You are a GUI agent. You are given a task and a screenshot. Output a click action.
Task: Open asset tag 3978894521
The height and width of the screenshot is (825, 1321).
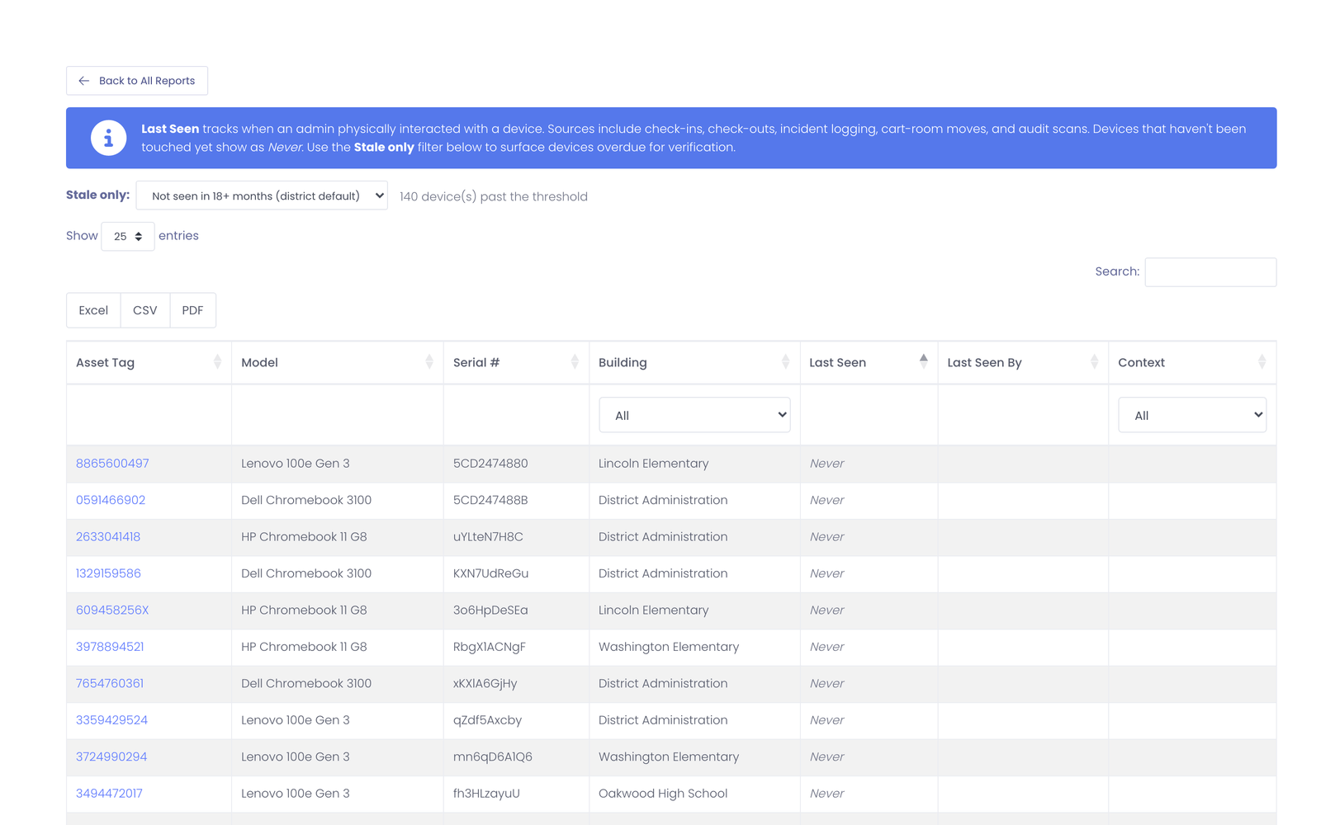[110, 647]
